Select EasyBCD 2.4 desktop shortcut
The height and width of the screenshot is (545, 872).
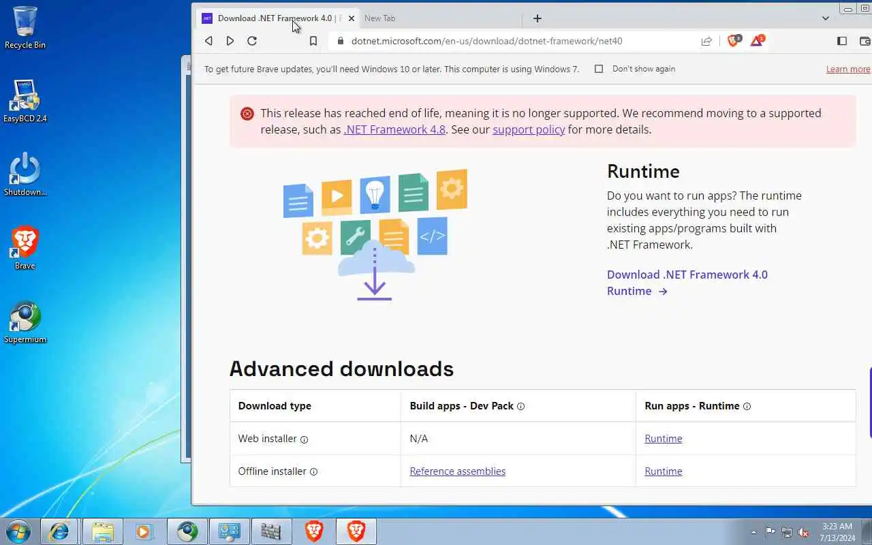pos(25,101)
